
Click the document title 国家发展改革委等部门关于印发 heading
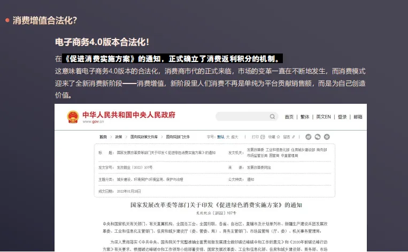(216, 205)
